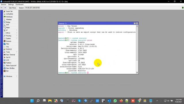This screenshot has height=104, width=184.
Task: Open Outlook from the taskbar
Action: 109,101
